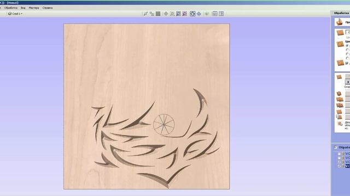Open the Справка menu
This screenshot has height=196, width=350.
(48, 8)
